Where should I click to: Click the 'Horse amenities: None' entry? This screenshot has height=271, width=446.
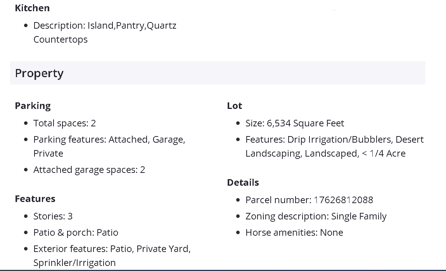pyautogui.click(x=294, y=233)
